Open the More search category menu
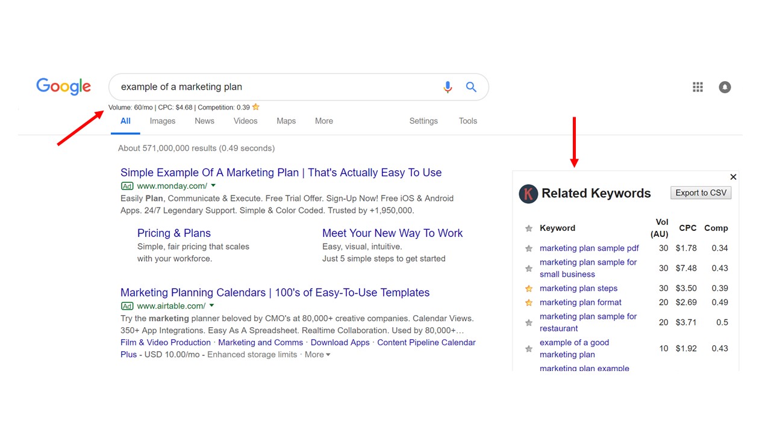771x433 pixels. tap(324, 121)
